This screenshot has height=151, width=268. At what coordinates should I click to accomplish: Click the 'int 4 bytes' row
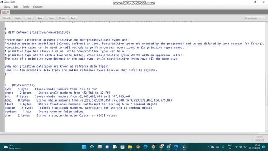pos(67,96)
